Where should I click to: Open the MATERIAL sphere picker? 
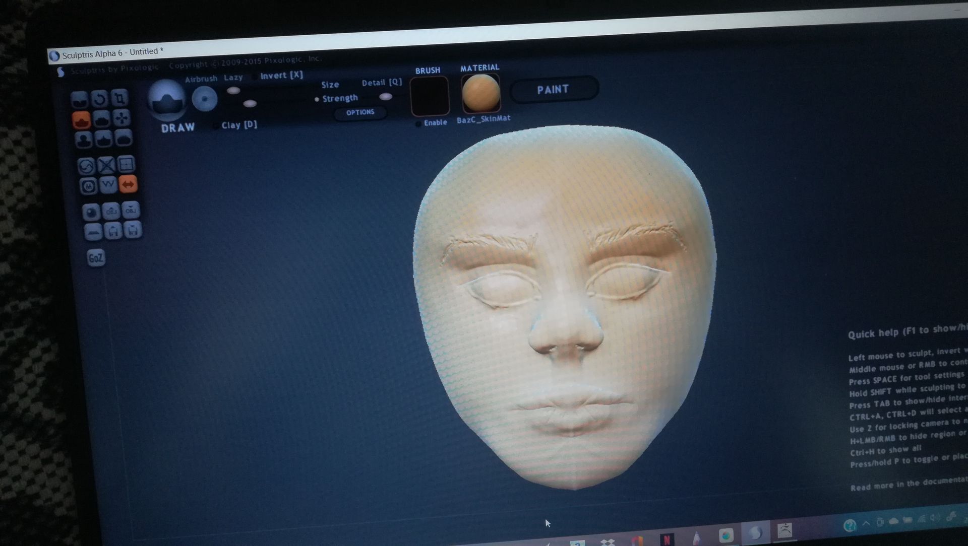pos(481,93)
